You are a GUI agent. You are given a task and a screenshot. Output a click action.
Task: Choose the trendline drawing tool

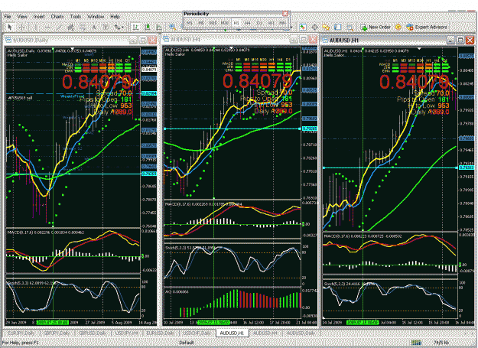[x=59, y=28]
